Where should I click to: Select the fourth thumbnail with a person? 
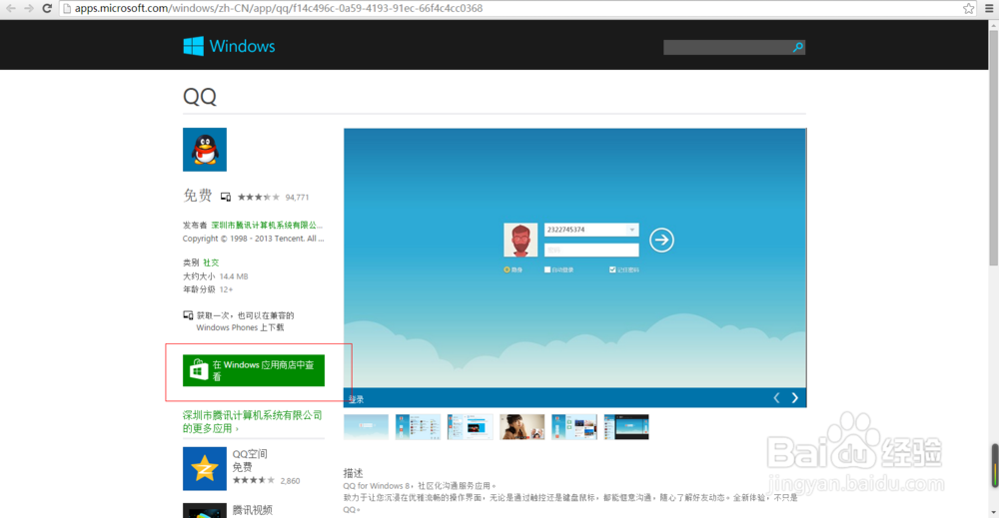tap(521, 427)
